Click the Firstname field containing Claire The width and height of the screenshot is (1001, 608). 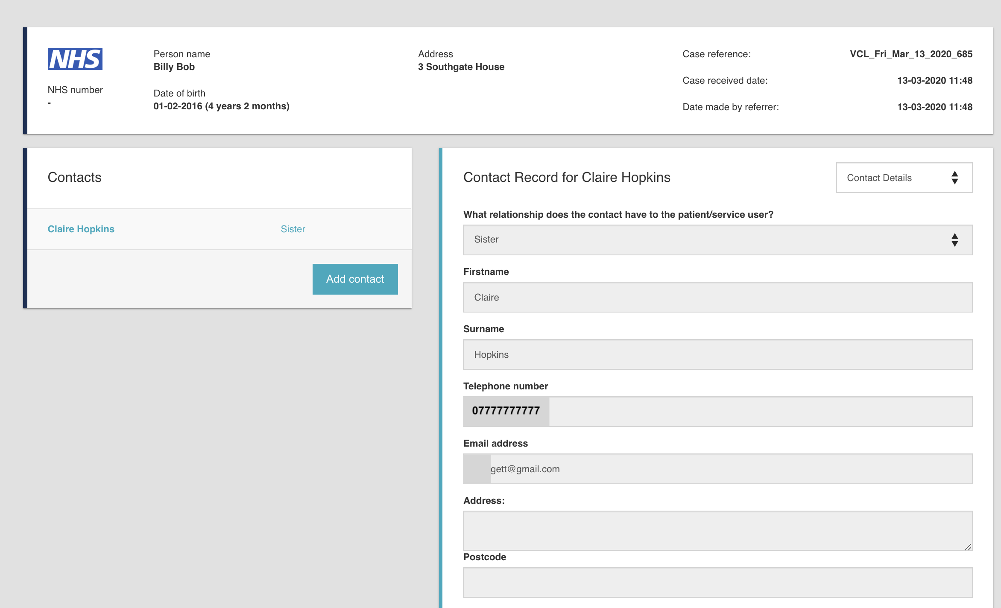click(x=717, y=297)
